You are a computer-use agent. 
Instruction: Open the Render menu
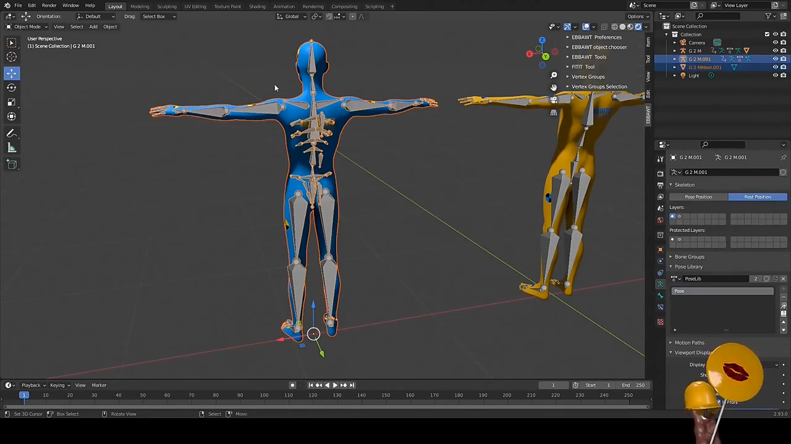(x=49, y=6)
